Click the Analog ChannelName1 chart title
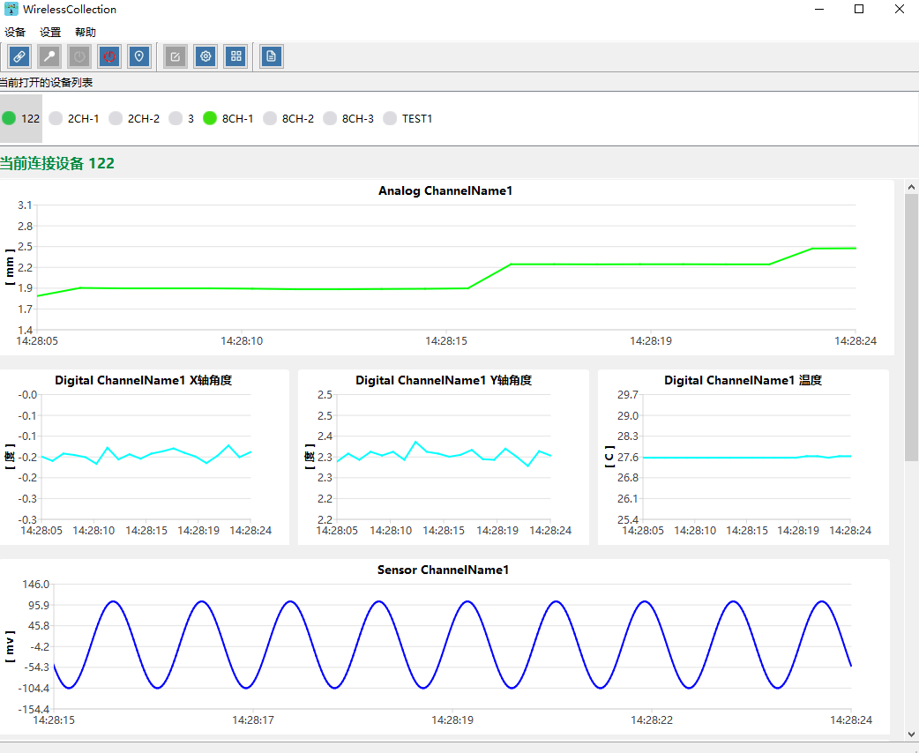 445,190
